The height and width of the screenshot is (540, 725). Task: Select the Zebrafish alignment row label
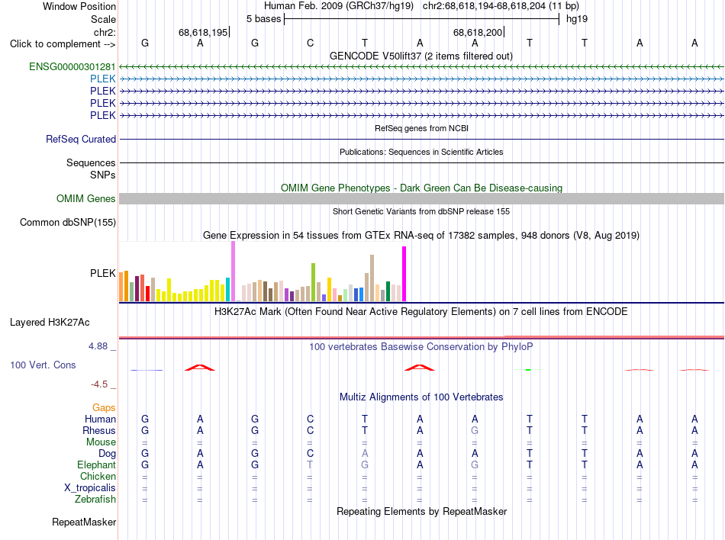click(95, 500)
